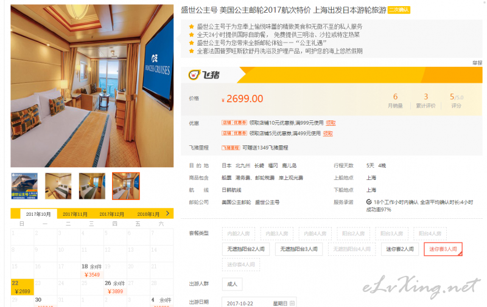This screenshot has width=487, height=307.
Task: Select October 26 date priced ¥3899
Action: pyautogui.click(x=115, y=287)
